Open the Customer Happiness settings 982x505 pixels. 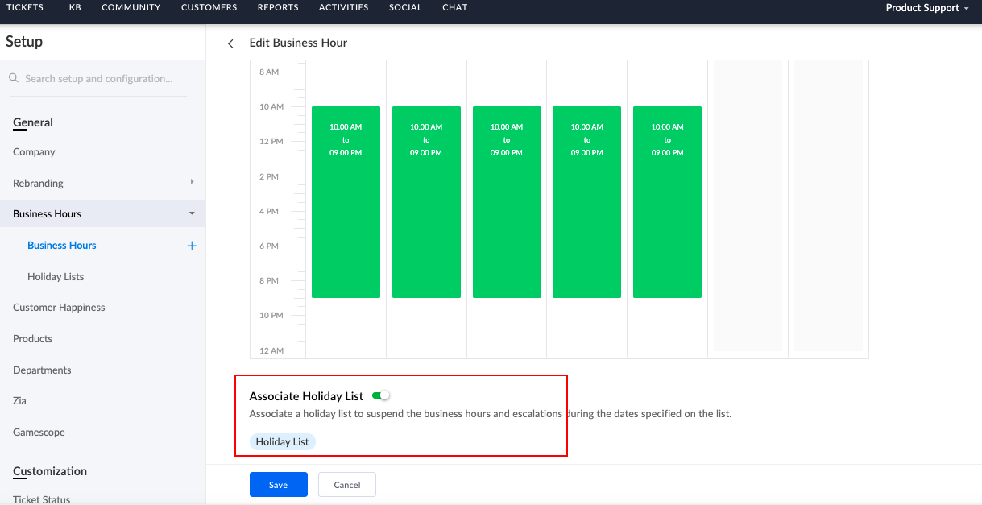59,308
